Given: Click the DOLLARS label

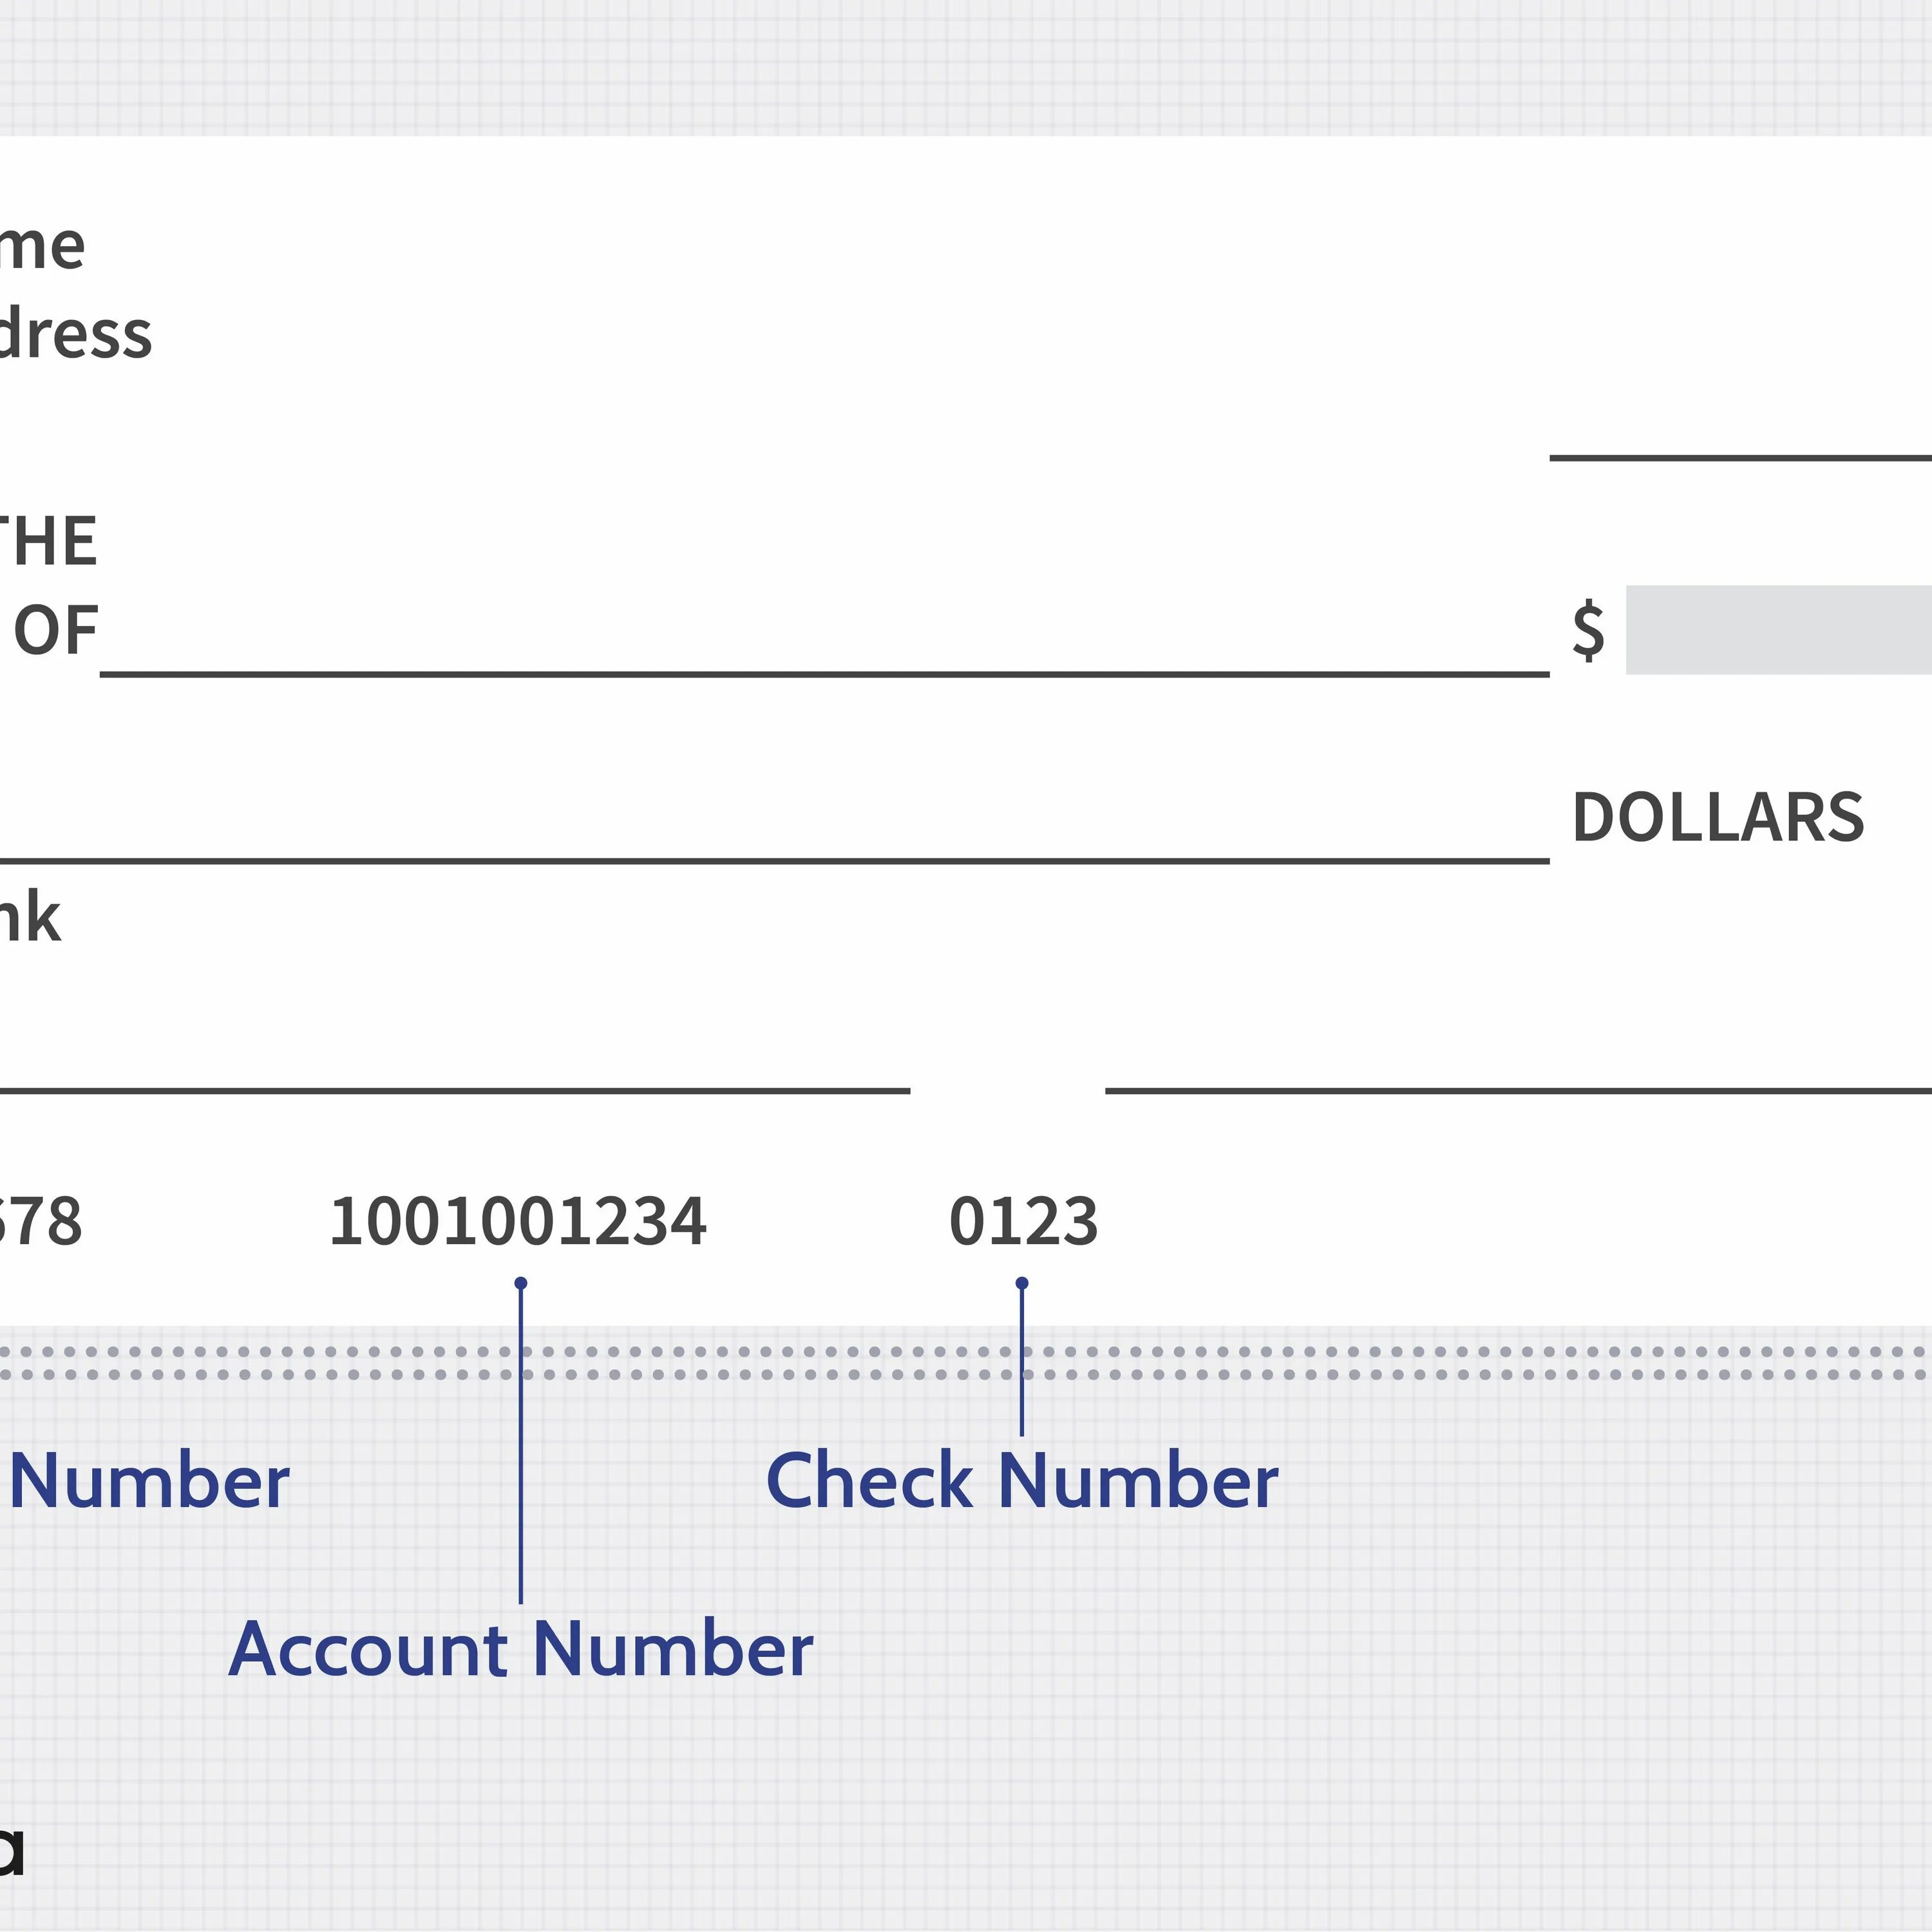Looking at the screenshot, I should pos(1718,818).
